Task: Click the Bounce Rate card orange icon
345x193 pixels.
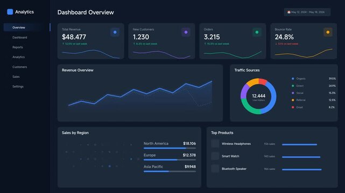Action: (x=328, y=32)
